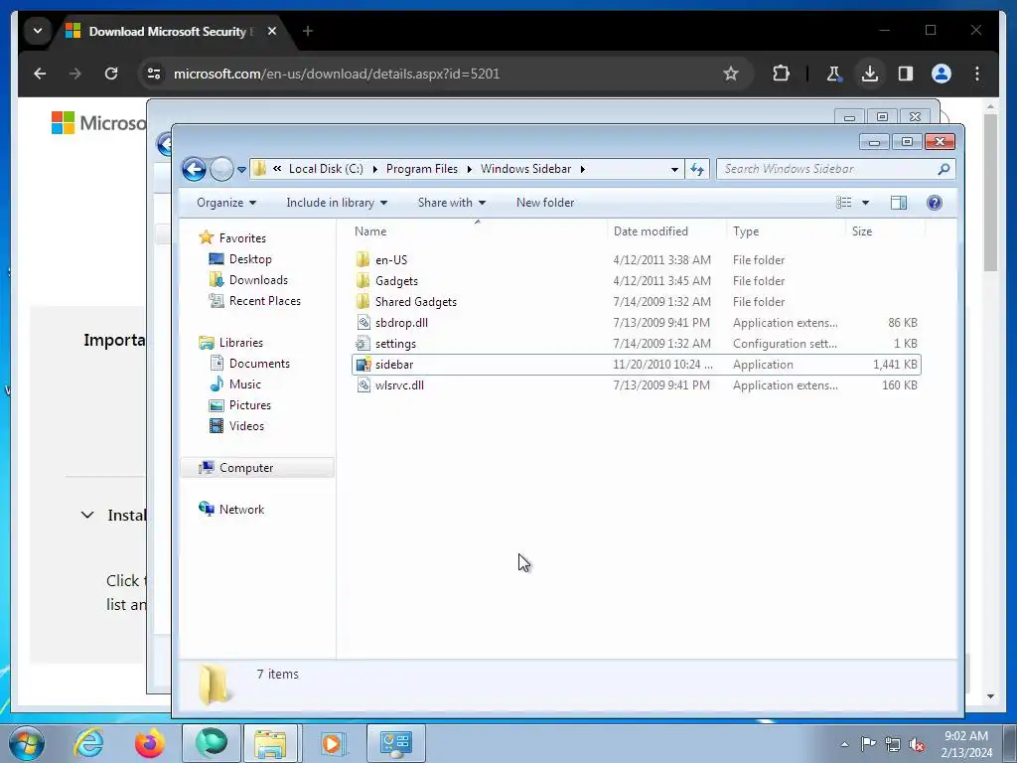The width and height of the screenshot is (1017, 763).
Task: Open the Include in library menu
Action: point(337,203)
